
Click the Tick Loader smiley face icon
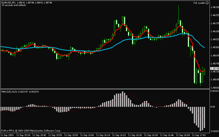click(207, 3)
